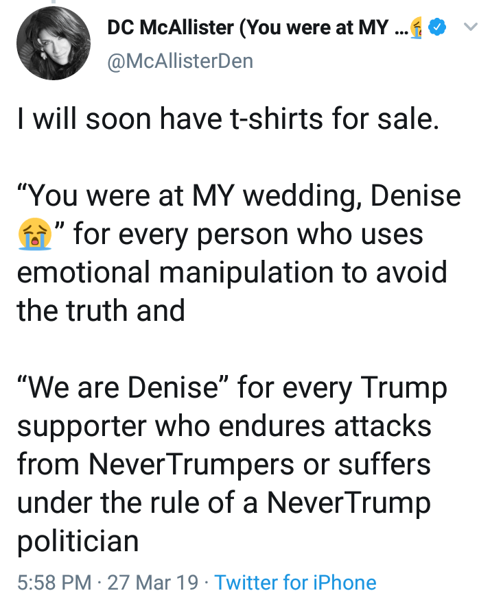Click the "(You were at MY ..." name suffix
Screen dimensions: 490x604
point(323,28)
